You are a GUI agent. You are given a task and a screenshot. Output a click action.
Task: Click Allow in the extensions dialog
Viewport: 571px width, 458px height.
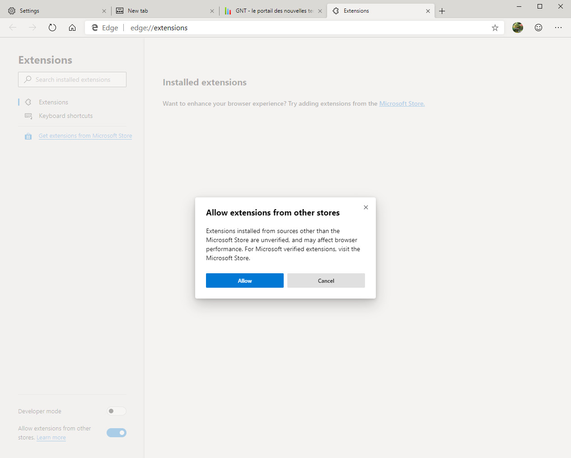click(x=244, y=280)
